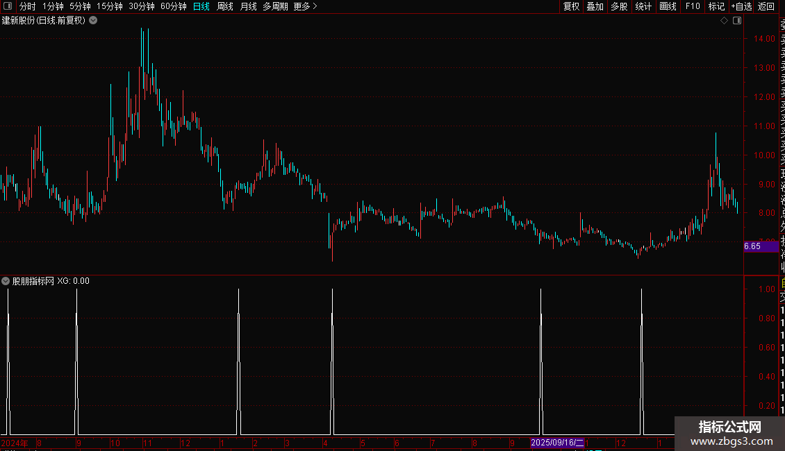785x451 pixels.
Task: Toggle the left sidebar panel icon
Action: click(x=8, y=6)
